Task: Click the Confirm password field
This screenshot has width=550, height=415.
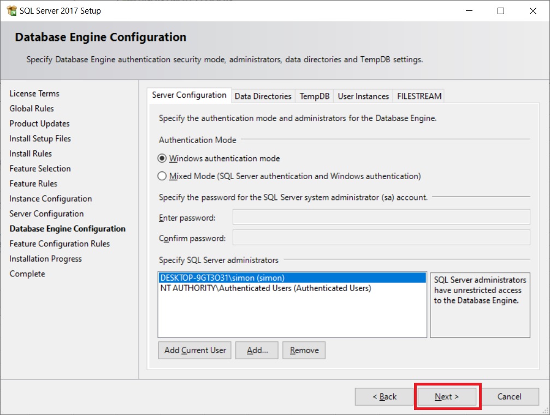Action: tap(381, 238)
